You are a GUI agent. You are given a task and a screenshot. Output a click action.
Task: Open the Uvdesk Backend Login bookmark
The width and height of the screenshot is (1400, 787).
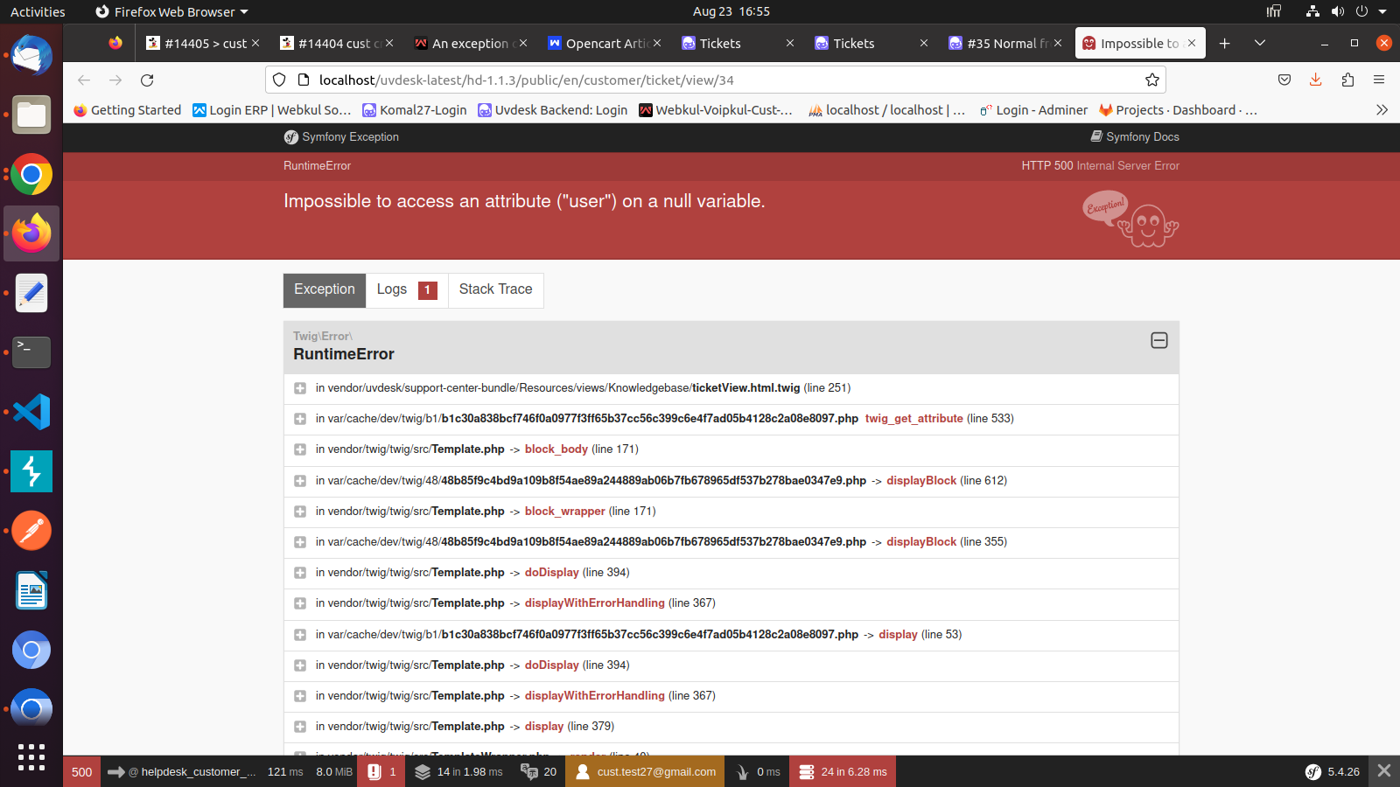[552, 109]
